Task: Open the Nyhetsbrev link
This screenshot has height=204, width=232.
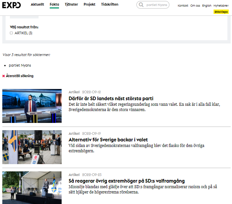Action: point(221,6)
